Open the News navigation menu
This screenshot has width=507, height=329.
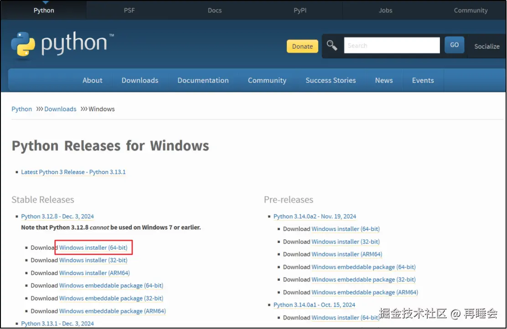tap(384, 80)
